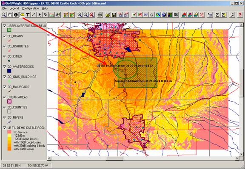Toggle the CO_WATERBODIES layer checkbox
Viewport: 245px width, 169px height.
click(x=5, y=66)
